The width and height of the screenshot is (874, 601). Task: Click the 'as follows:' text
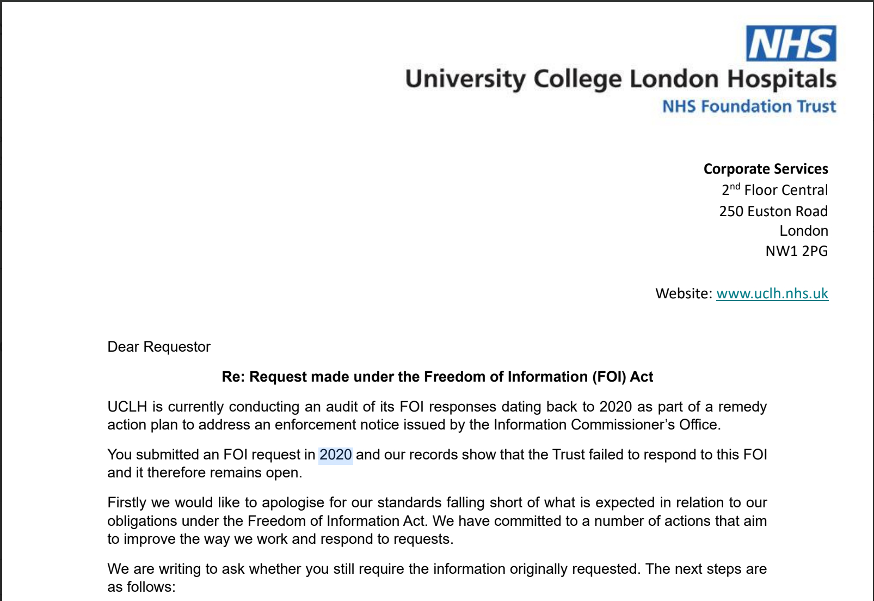point(141,587)
